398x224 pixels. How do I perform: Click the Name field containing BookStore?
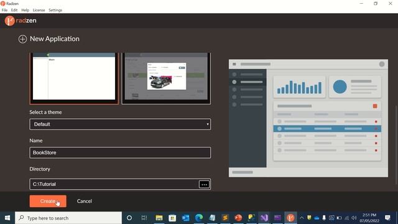click(120, 152)
